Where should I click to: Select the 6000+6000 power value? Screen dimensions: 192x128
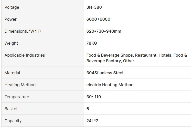[x=98, y=19]
